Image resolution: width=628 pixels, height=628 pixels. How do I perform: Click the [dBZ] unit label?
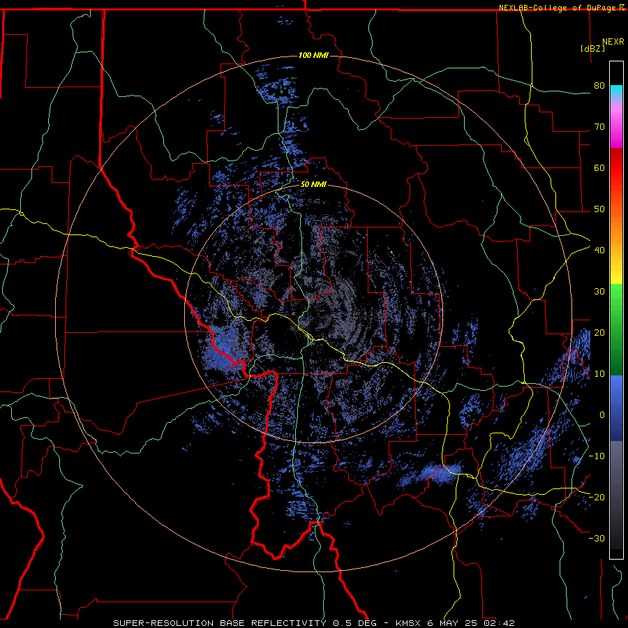tap(592, 48)
